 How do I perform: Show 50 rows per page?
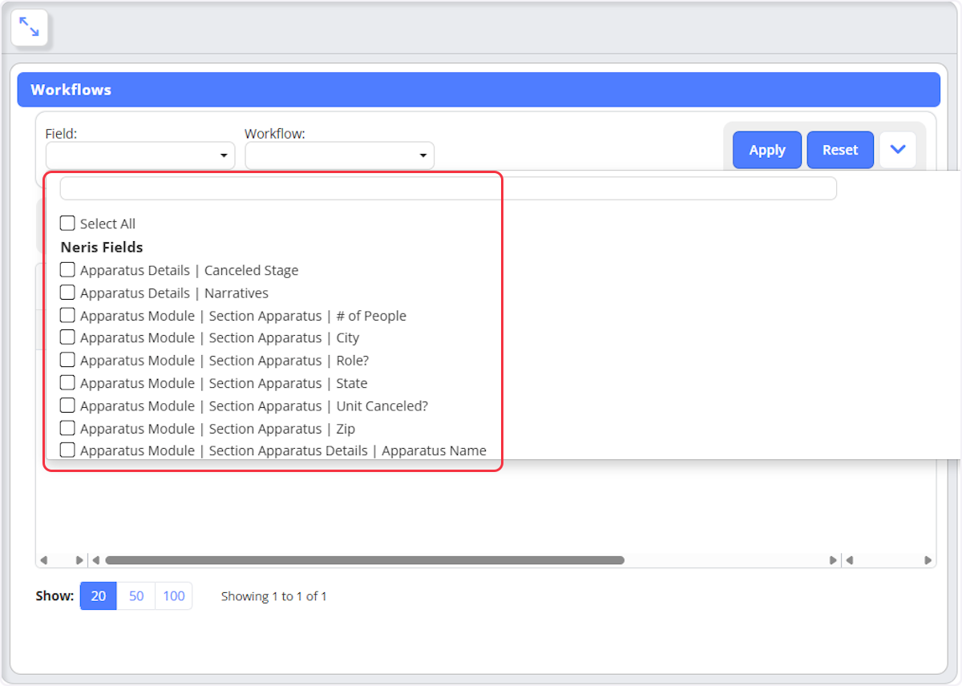point(136,595)
